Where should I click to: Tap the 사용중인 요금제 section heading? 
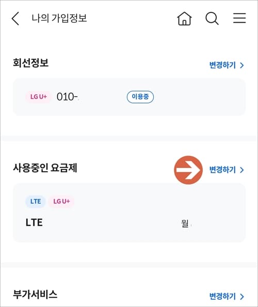click(x=45, y=168)
